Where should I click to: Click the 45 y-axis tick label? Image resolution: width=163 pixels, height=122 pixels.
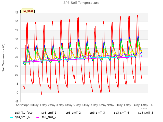pyautogui.click(x=16, y=13)
